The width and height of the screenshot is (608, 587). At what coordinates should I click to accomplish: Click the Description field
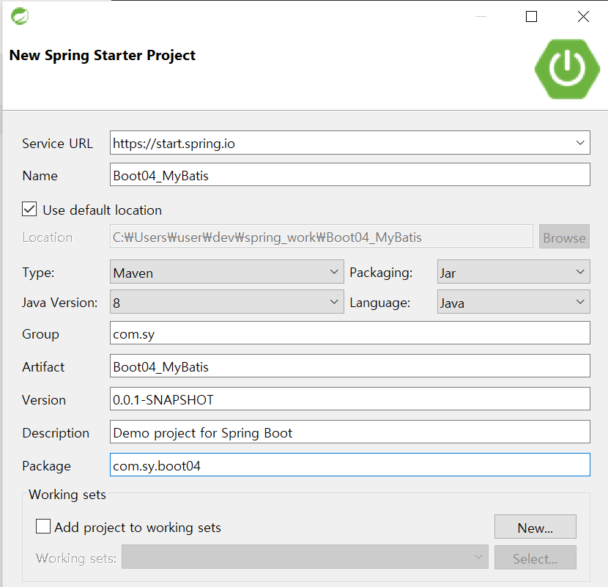349,432
